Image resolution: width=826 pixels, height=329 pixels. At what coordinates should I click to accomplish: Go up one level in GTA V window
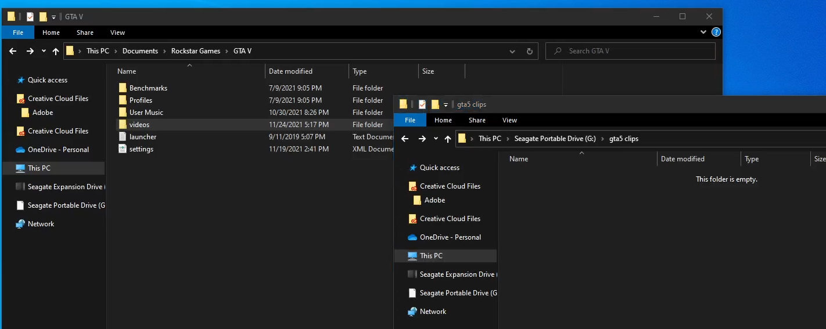click(x=56, y=51)
